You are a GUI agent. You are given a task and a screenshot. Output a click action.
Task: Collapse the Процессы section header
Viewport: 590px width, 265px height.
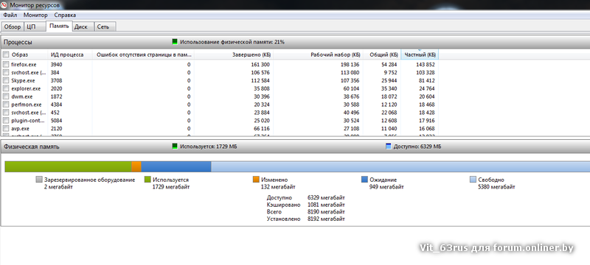[295, 42]
